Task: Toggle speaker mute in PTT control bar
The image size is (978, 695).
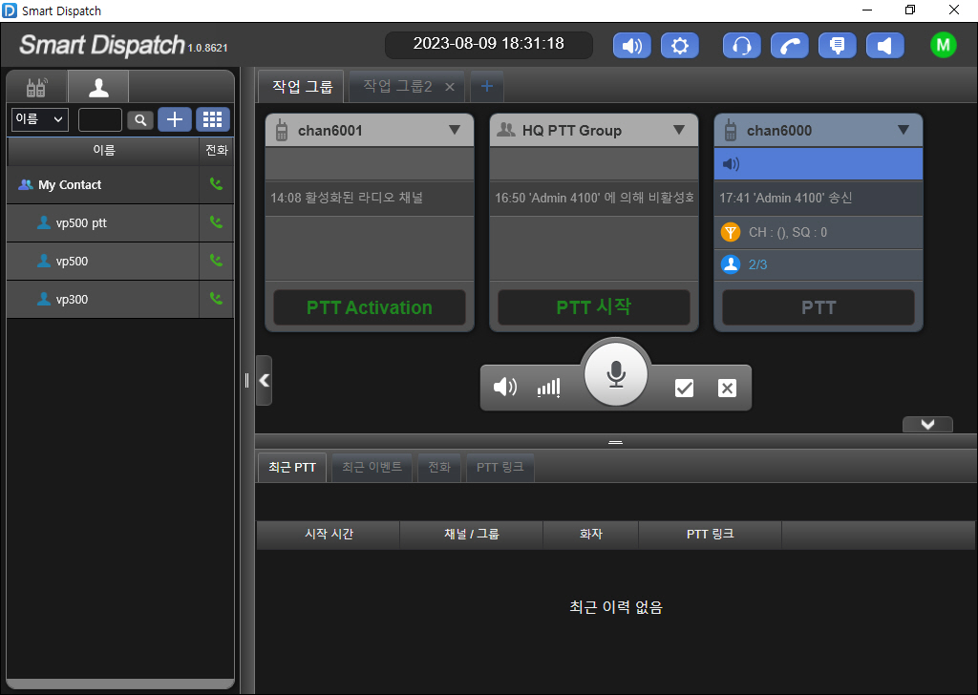Action: pos(504,388)
